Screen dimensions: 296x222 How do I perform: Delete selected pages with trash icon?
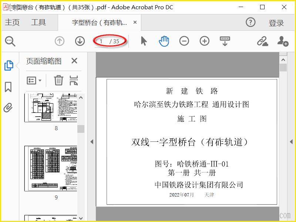58,80
